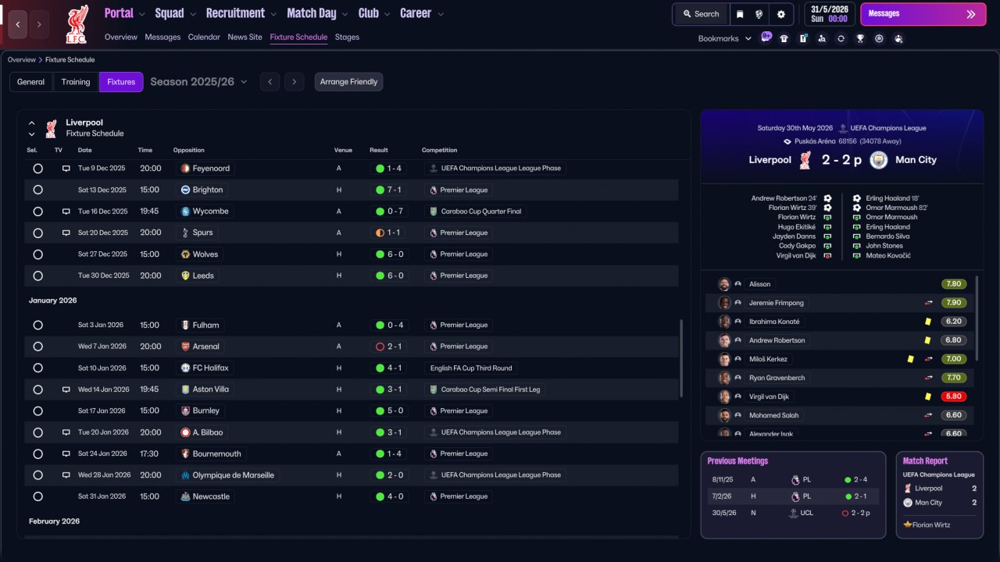Open the settings gear icon

(781, 14)
